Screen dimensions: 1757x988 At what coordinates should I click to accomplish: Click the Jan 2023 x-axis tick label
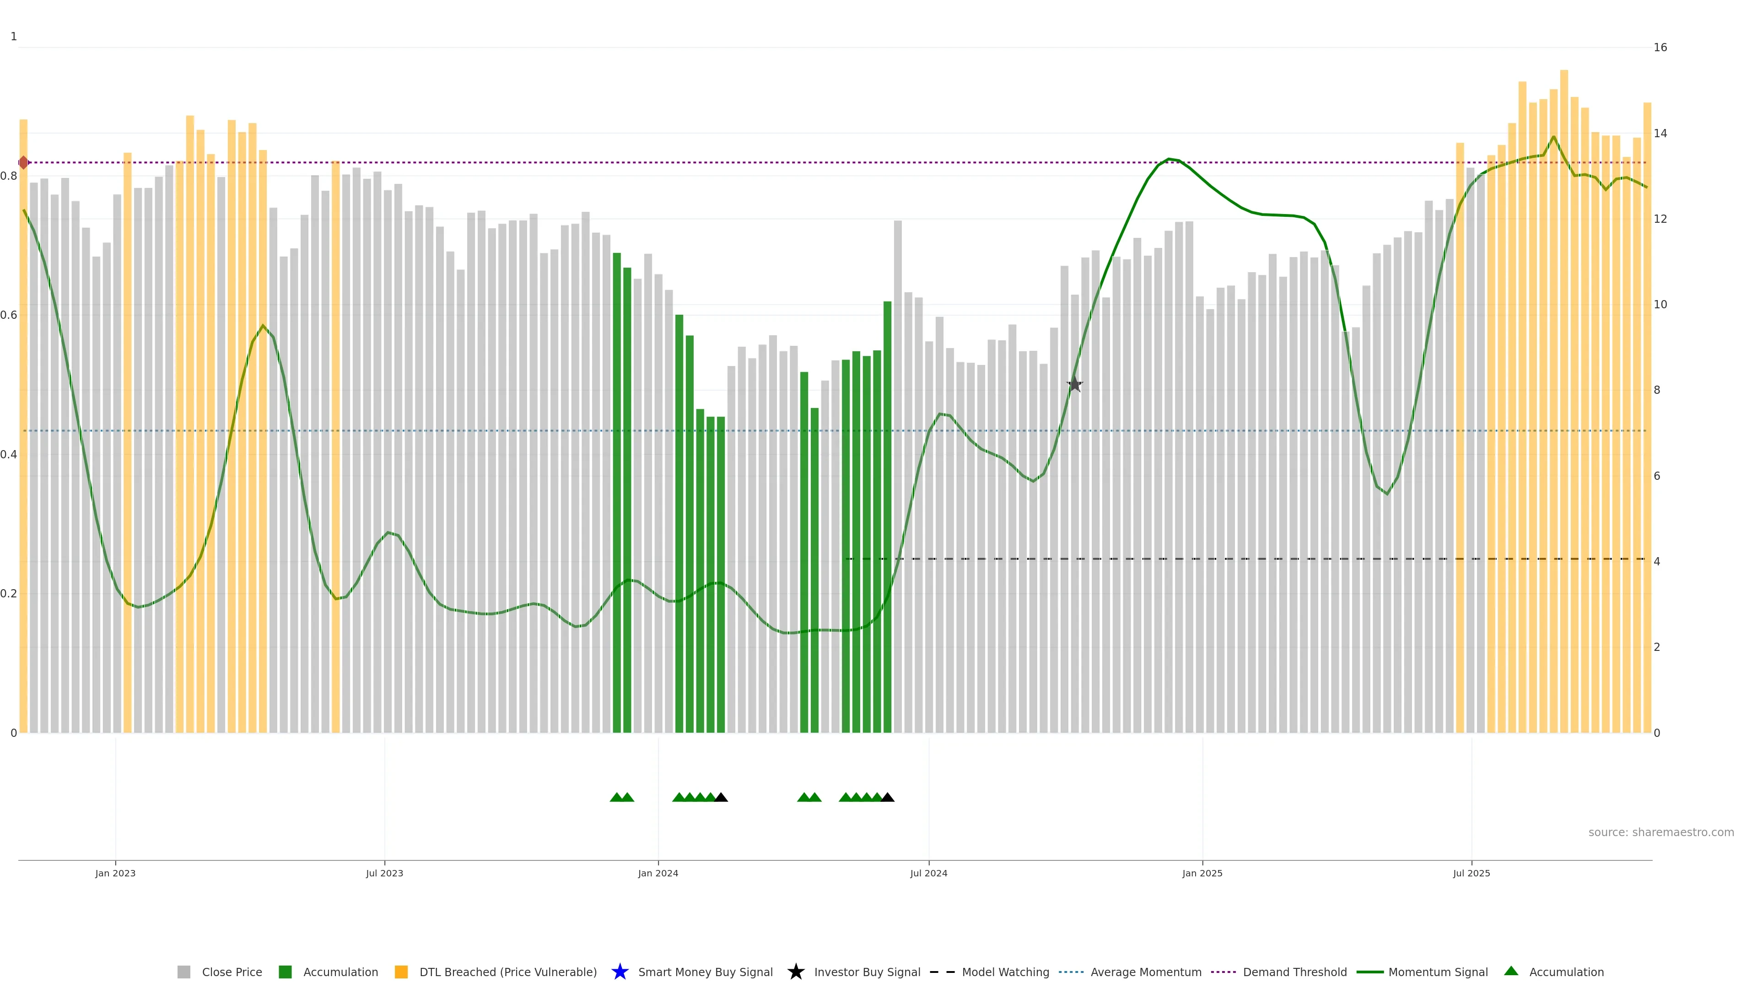pyautogui.click(x=115, y=873)
